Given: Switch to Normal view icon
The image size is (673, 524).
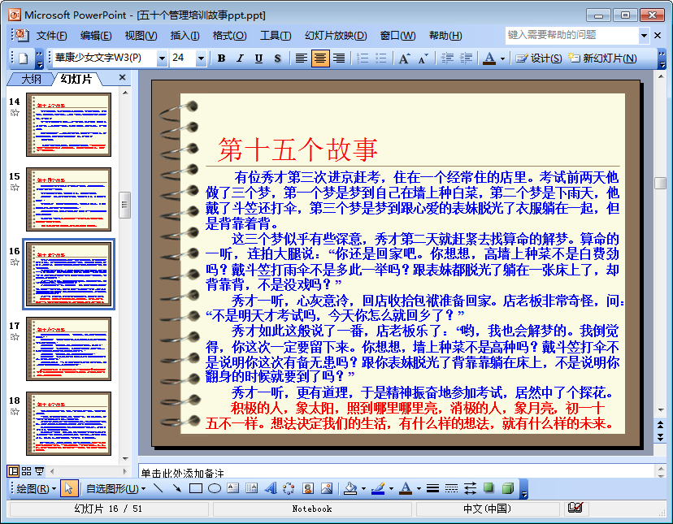Looking at the screenshot, I should pos(13,471).
